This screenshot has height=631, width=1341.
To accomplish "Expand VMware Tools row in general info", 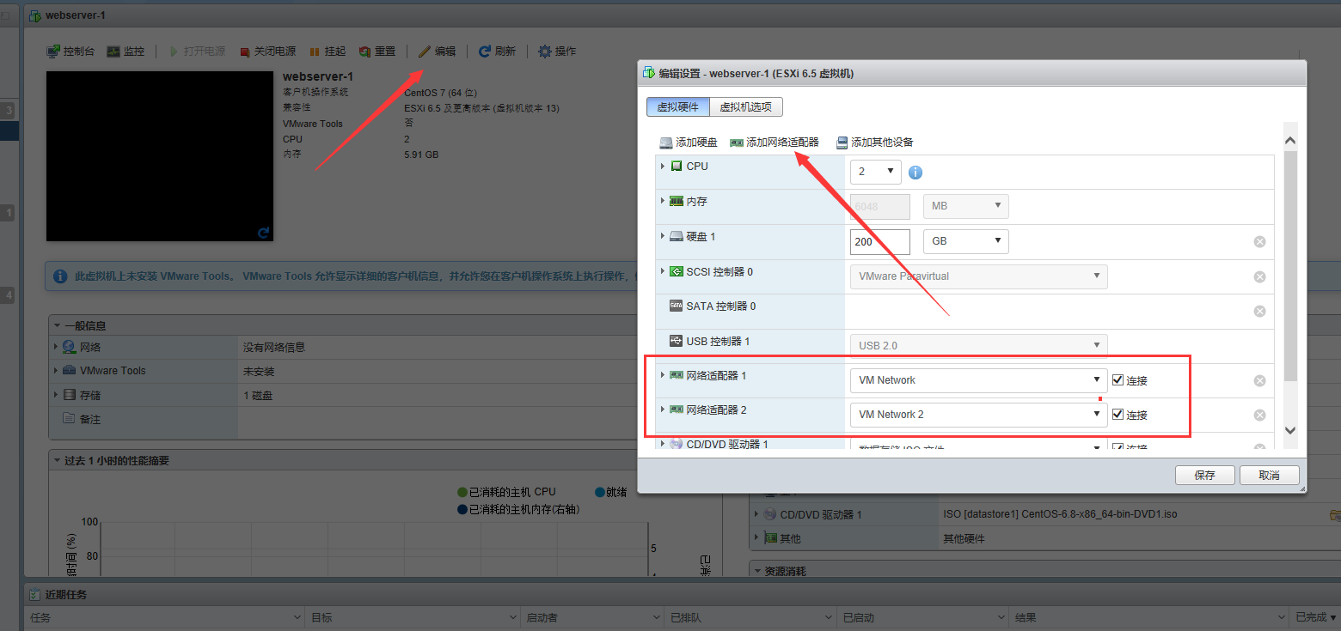I will [56, 371].
